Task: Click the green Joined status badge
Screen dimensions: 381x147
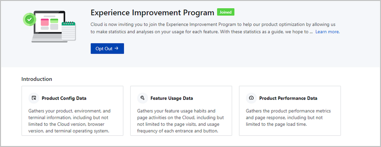Action: point(225,12)
